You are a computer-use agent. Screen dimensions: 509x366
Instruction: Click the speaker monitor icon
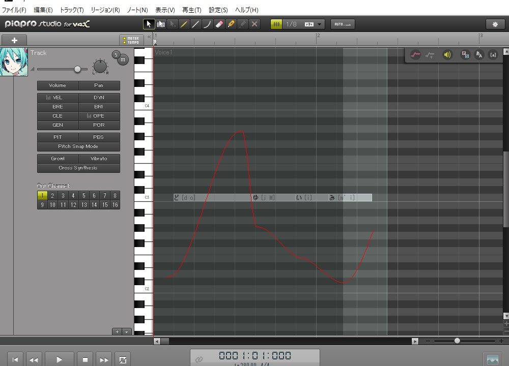(447, 55)
